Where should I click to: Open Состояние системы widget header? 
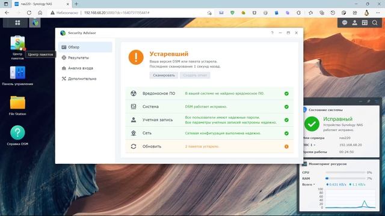click(325, 110)
